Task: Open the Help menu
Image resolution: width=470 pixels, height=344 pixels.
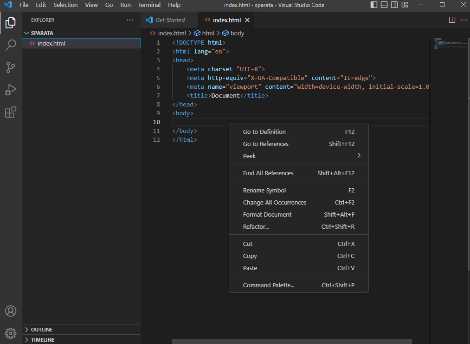Action: coord(174,5)
